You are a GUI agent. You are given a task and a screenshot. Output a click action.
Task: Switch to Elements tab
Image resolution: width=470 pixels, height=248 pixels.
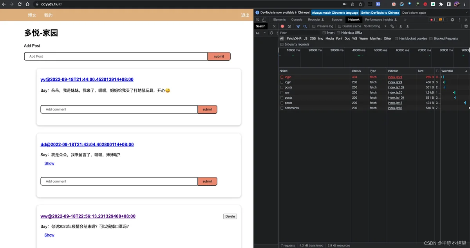[x=279, y=20]
